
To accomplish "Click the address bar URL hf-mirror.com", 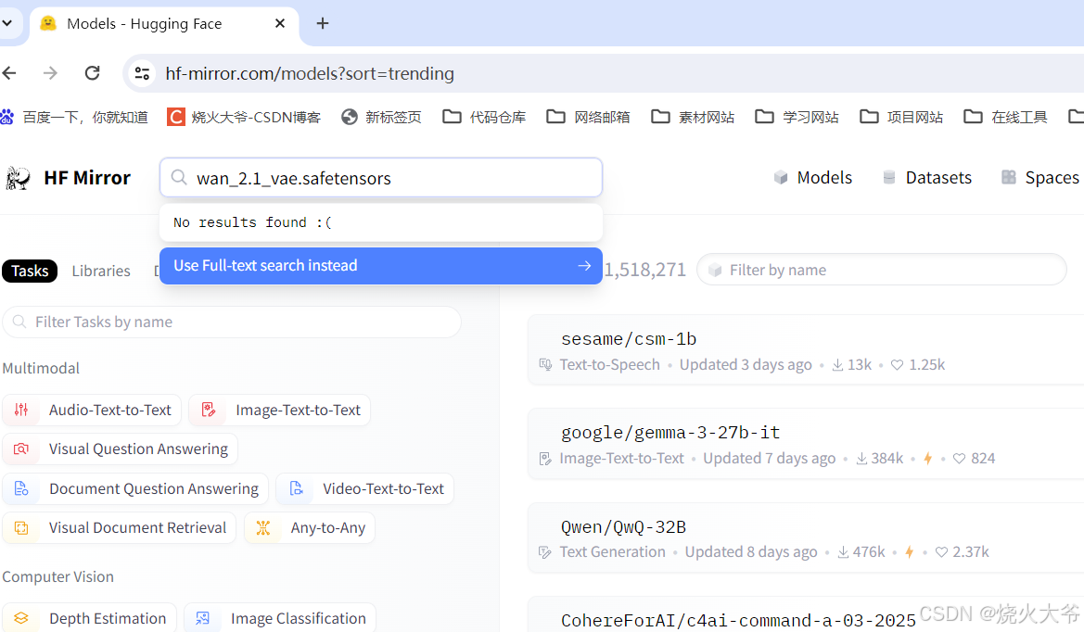I will pyautogui.click(x=310, y=73).
